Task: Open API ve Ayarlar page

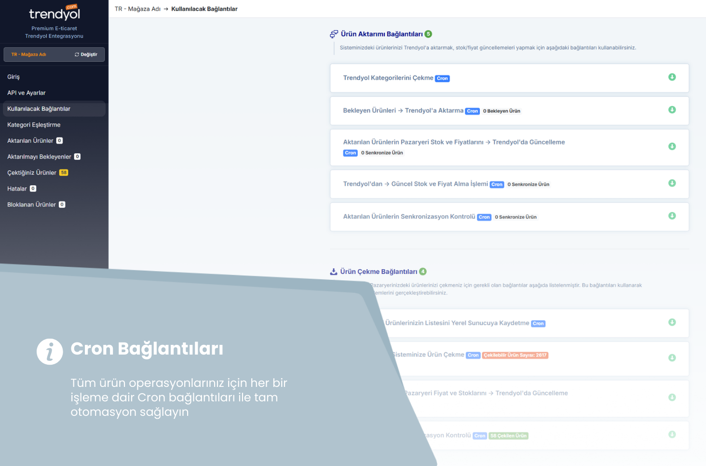Action: pos(27,93)
